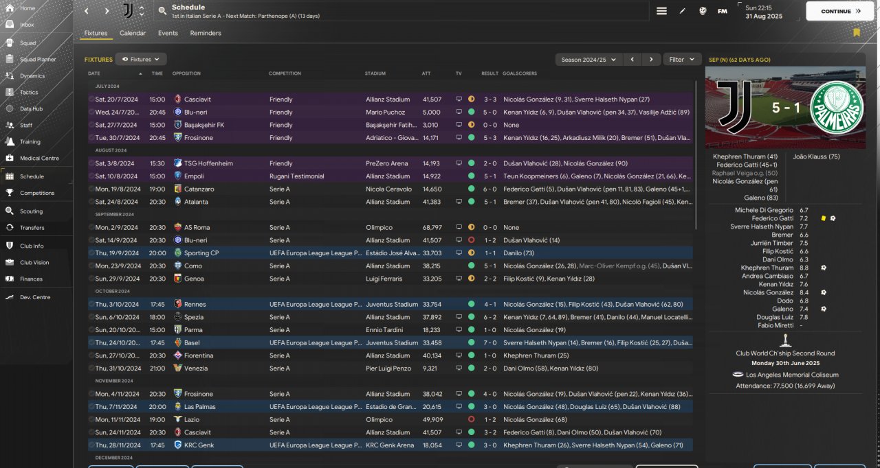The width and height of the screenshot is (880, 468).
Task: Tick the checkmark circle for Casciavit 20/7/2024 fixture
Action: tap(91, 100)
